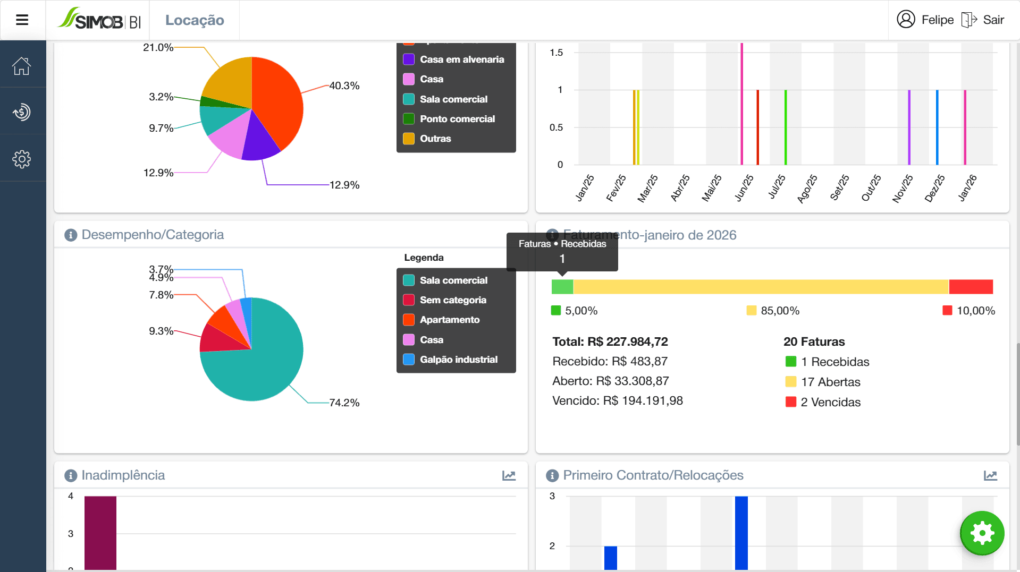Open the chart view icon on Primeiro Contrato/Relocações
Image resolution: width=1020 pixels, height=572 pixels.
point(990,475)
